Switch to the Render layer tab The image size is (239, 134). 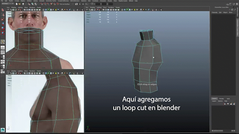(x=221, y=99)
